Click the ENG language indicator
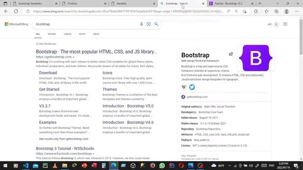The width and height of the screenshot is (303, 170). 271,166
